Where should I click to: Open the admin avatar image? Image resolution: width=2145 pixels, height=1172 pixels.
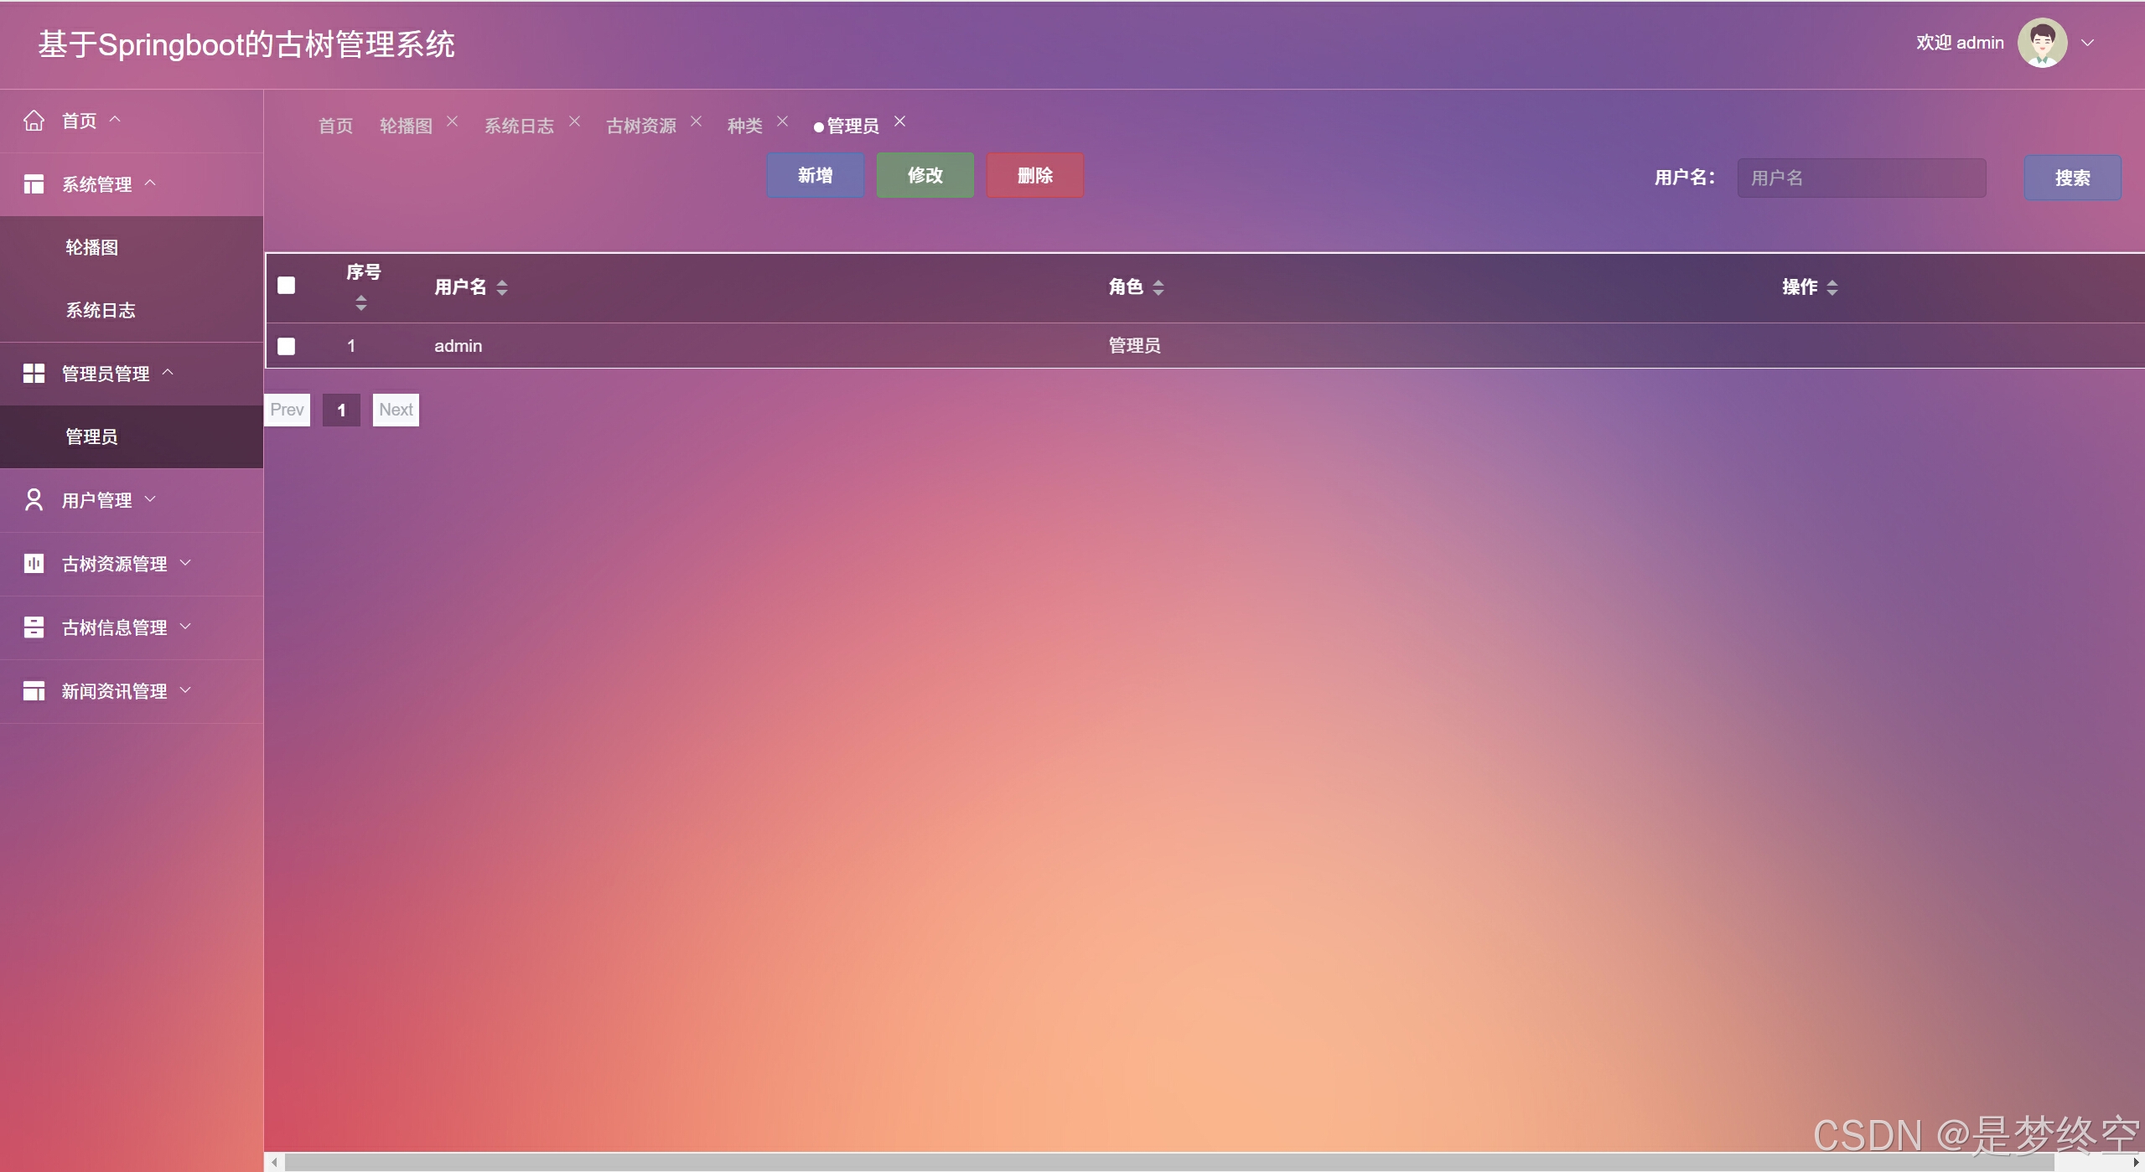pos(2042,43)
